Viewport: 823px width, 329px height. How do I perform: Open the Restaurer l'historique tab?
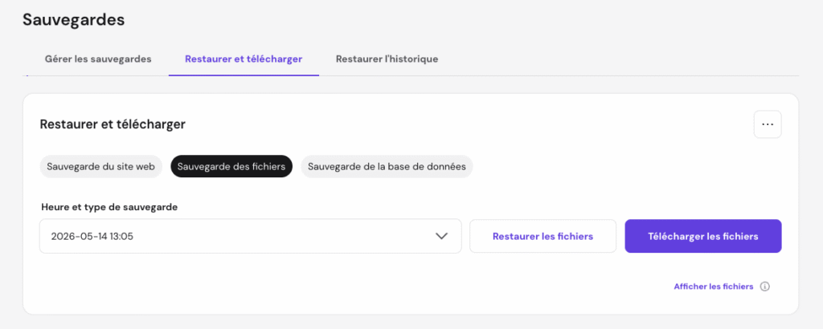[x=387, y=59]
